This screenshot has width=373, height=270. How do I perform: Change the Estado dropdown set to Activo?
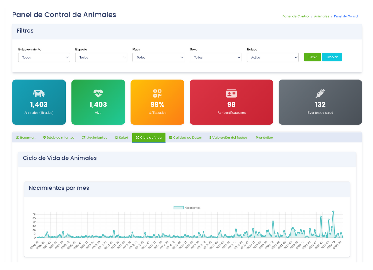[x=273, y=58]
